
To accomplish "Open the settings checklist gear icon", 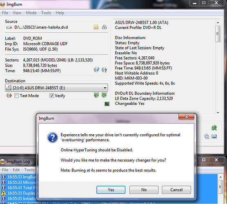I will 207,136.
